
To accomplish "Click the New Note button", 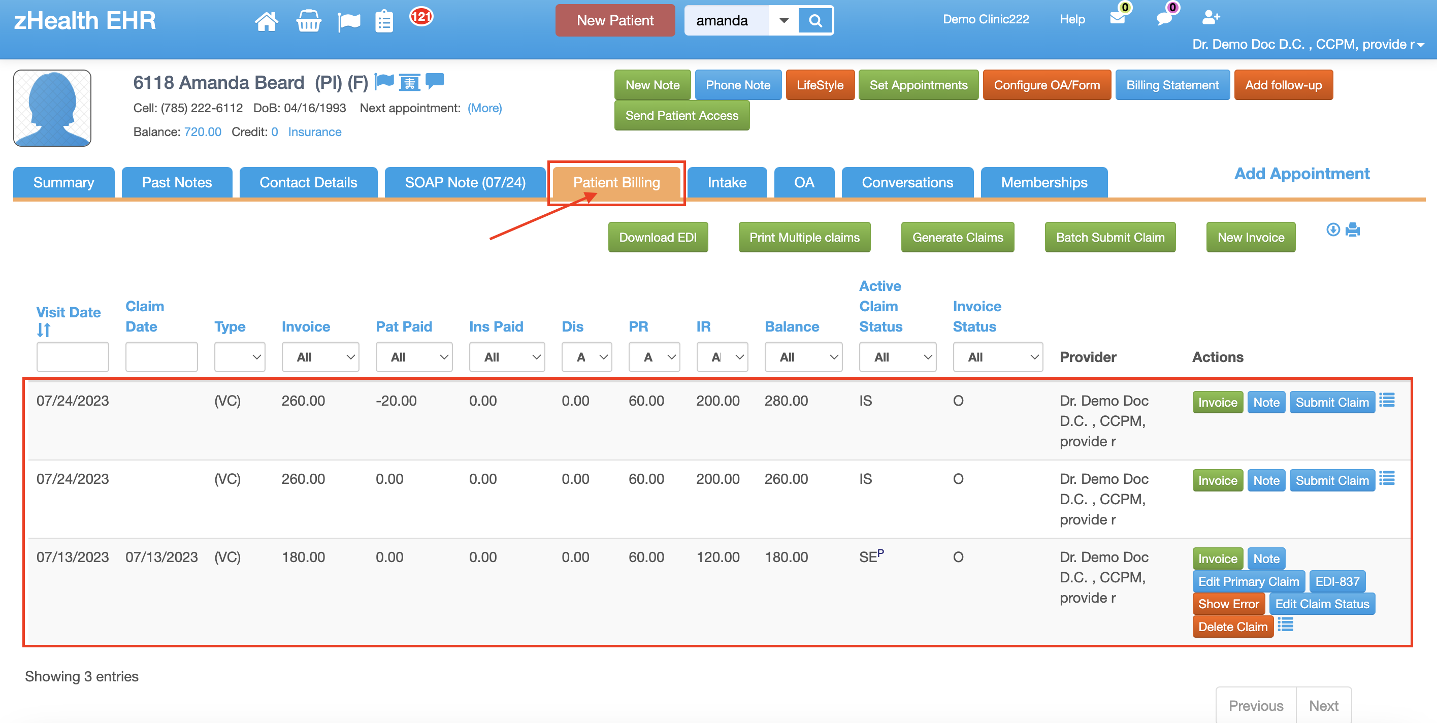I will [x=652, y=85].
